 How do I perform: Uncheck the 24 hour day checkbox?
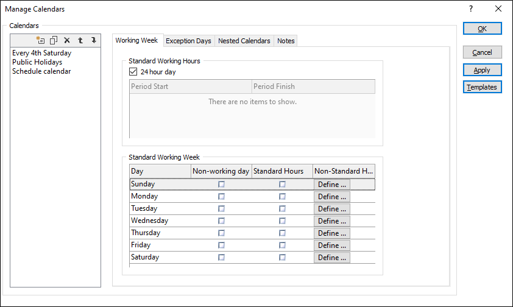click(134, 72)
